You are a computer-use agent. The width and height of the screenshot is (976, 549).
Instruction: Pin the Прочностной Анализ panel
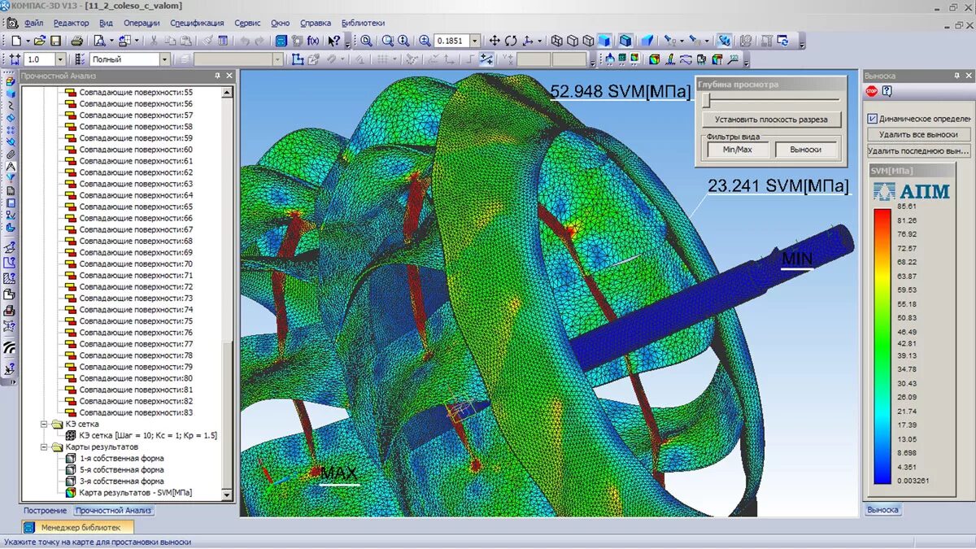[217, 76]
